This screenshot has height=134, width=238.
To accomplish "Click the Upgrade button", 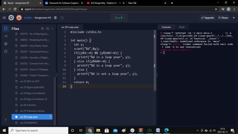I will [x=207, y=18].
